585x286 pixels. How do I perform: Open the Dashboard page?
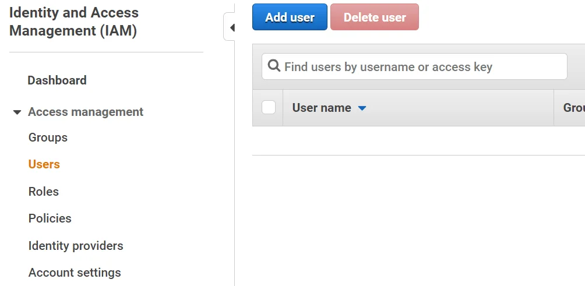[57, 80]
